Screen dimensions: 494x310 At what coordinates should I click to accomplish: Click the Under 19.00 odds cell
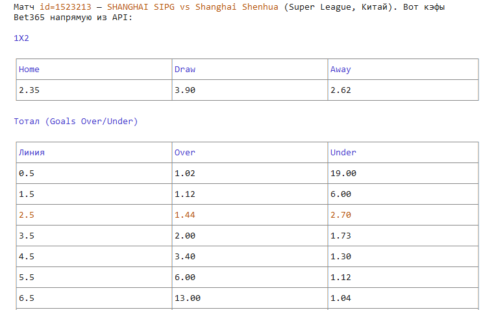(403, 174)
